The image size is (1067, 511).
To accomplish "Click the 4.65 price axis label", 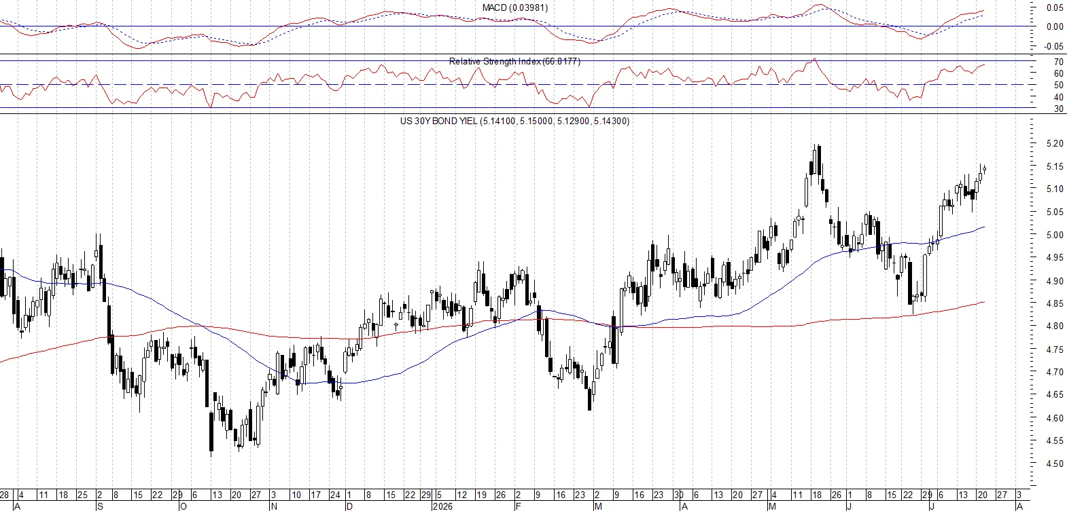I will point(1055,395).
